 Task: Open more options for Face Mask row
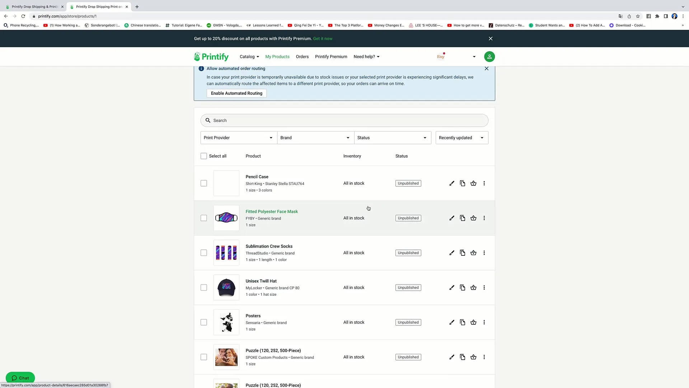484,218
